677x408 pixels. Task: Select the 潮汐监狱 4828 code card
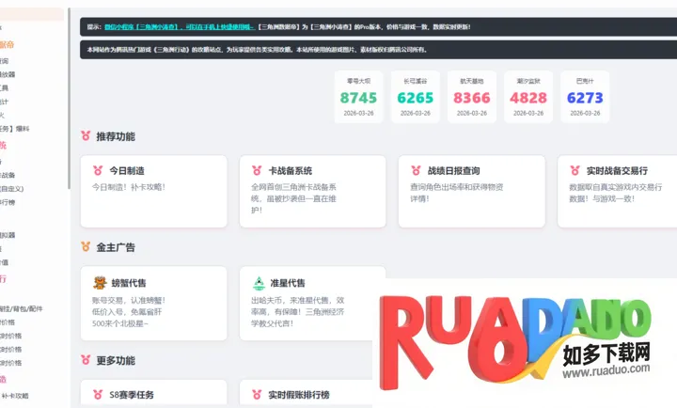(527, 97)
